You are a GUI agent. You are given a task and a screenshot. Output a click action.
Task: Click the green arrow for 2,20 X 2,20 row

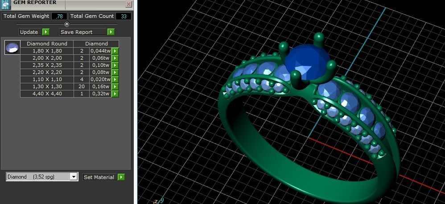click(115, 72)
